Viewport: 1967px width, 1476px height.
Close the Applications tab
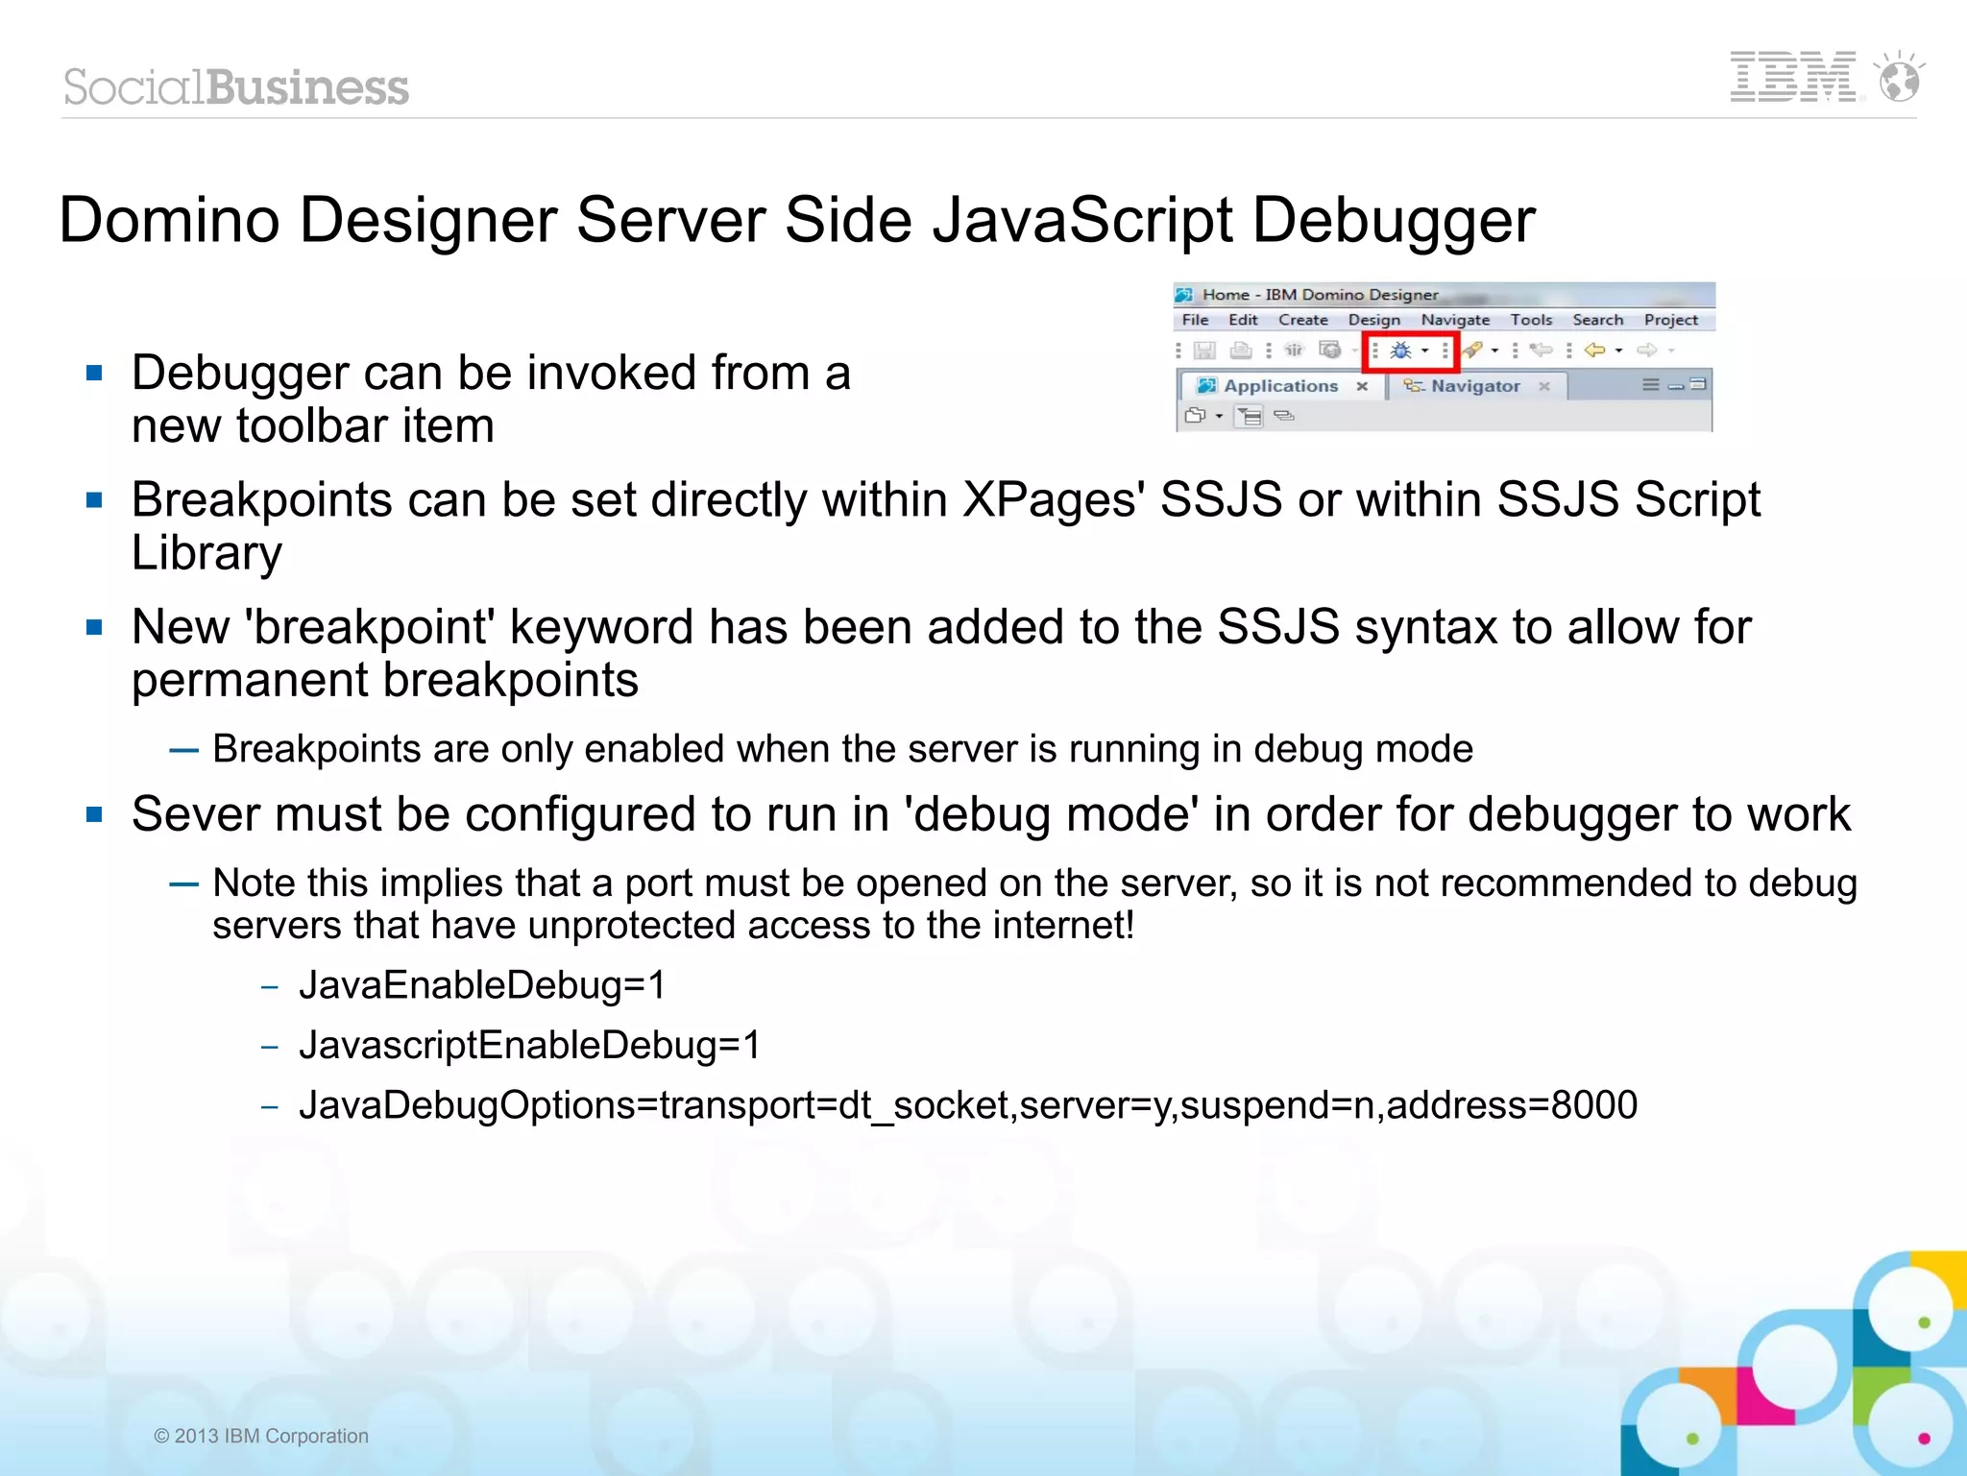(x=1362, y=386)
